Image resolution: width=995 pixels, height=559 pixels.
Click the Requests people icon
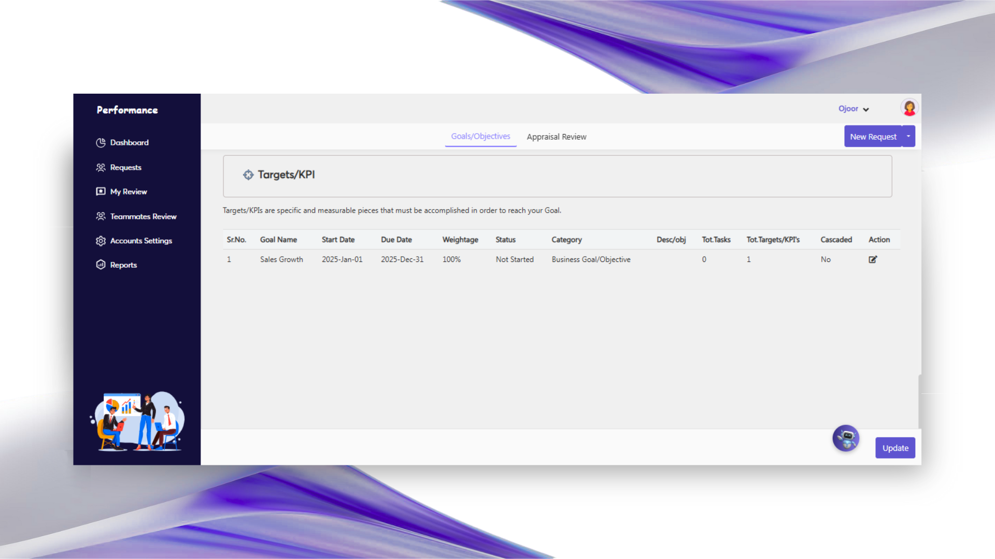click(101, 168)
